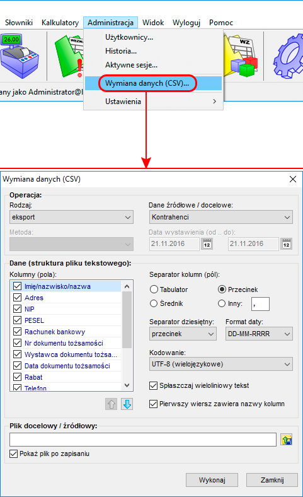Open calendar for start issue date
Screen dimensions: 303x497
click(x=207, y=244)
